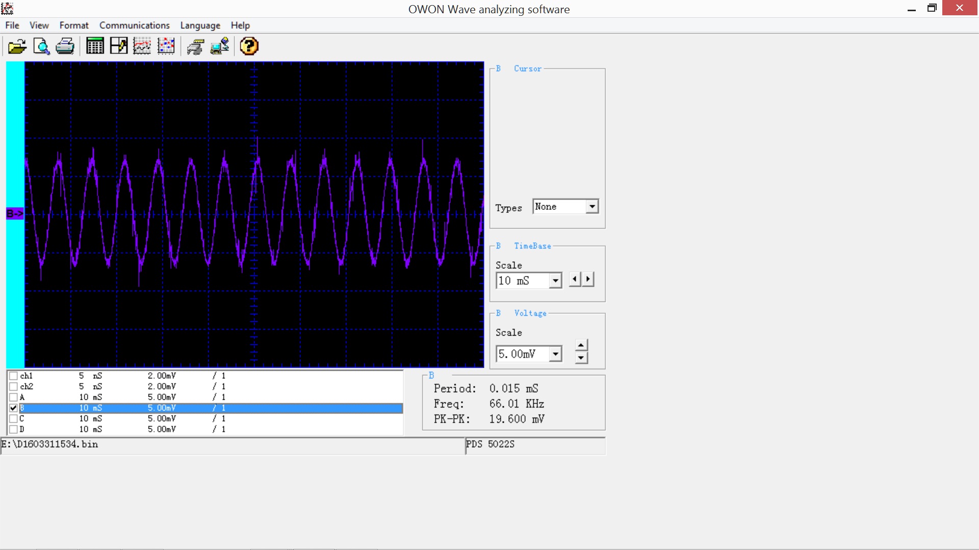Show line-style waveform display icon

(x=142, y=46)
